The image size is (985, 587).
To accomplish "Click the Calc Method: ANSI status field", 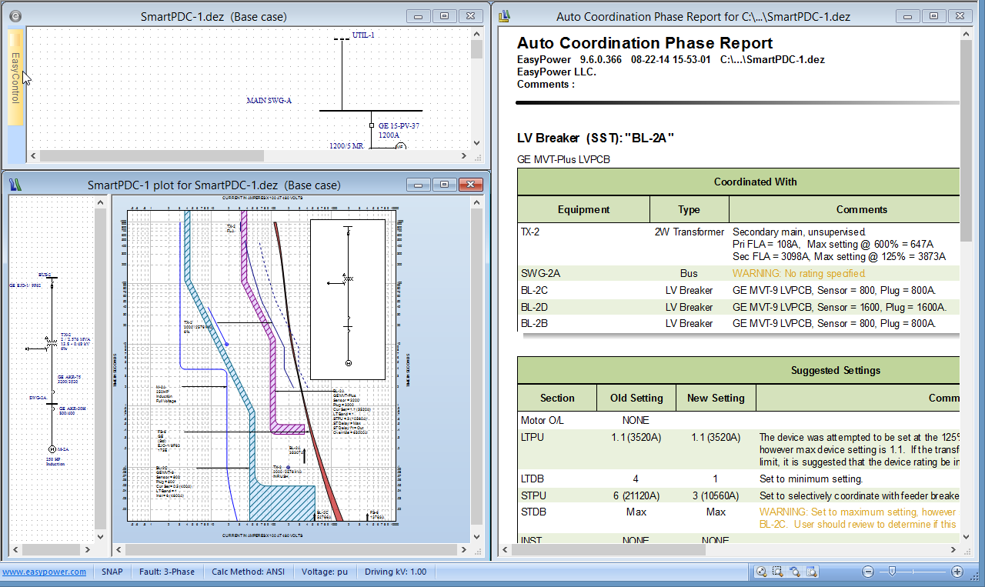I will click(x=248, y=572).
